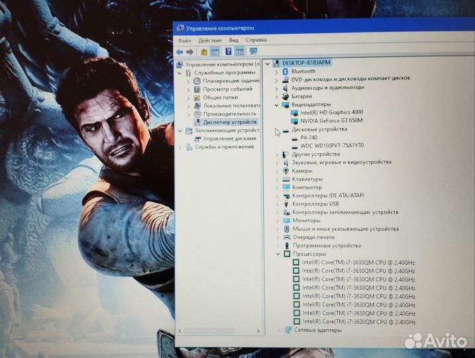Viewport: 475px width, 358px height.
Task: Select Контроллеры запоминающих устройств label
Action: pyautogui.click(x=345, y=212)
